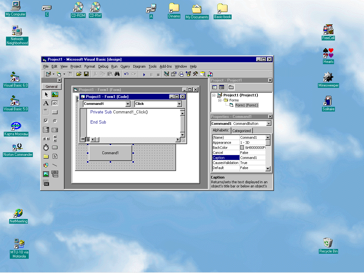Open the Click procedure dropdown in the code window
The image size is (364, 273).
(179, 104)
